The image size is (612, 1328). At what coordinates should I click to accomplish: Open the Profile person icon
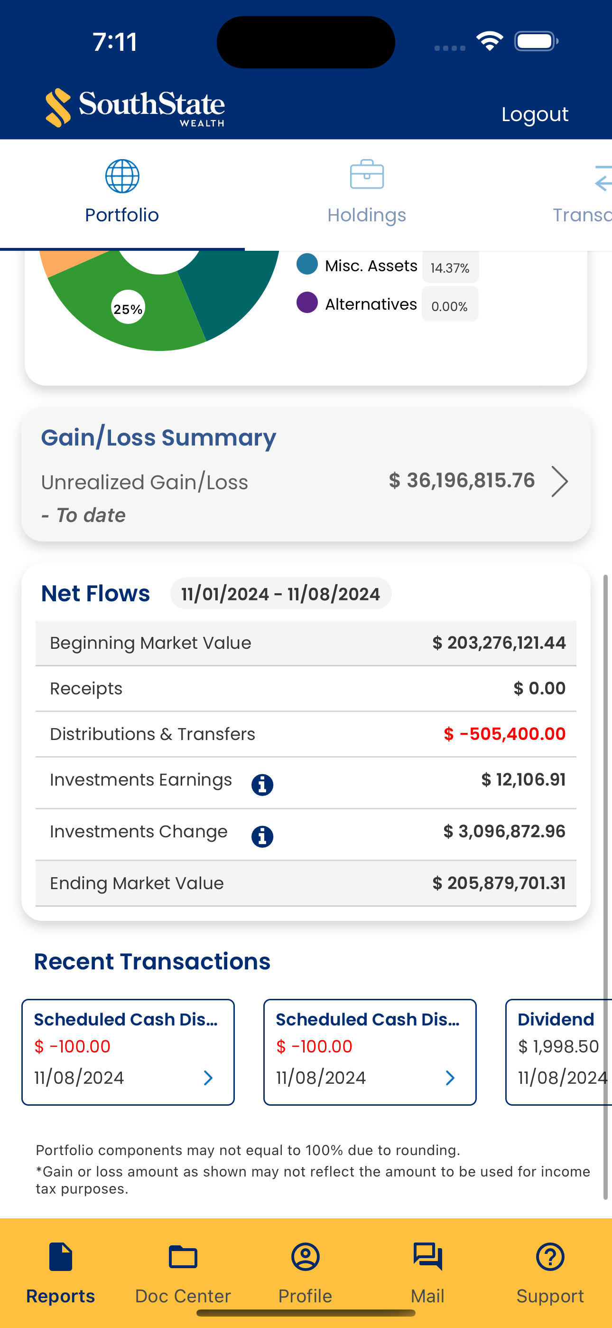306,1256
